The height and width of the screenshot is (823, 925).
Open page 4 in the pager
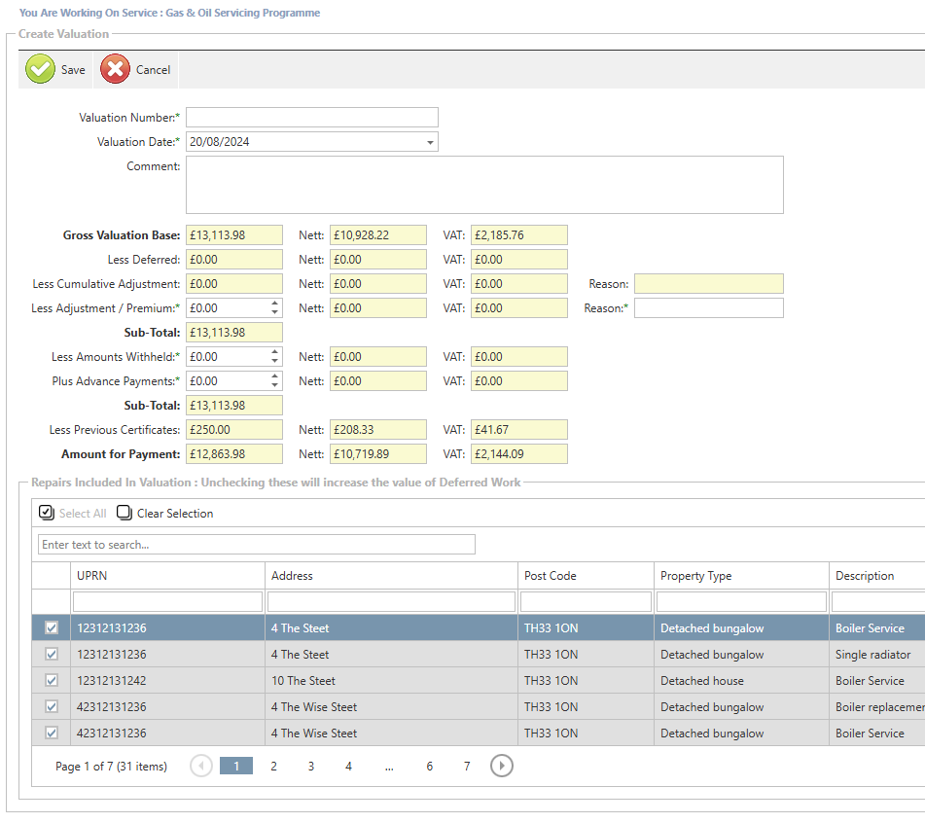tap(348, 767)
